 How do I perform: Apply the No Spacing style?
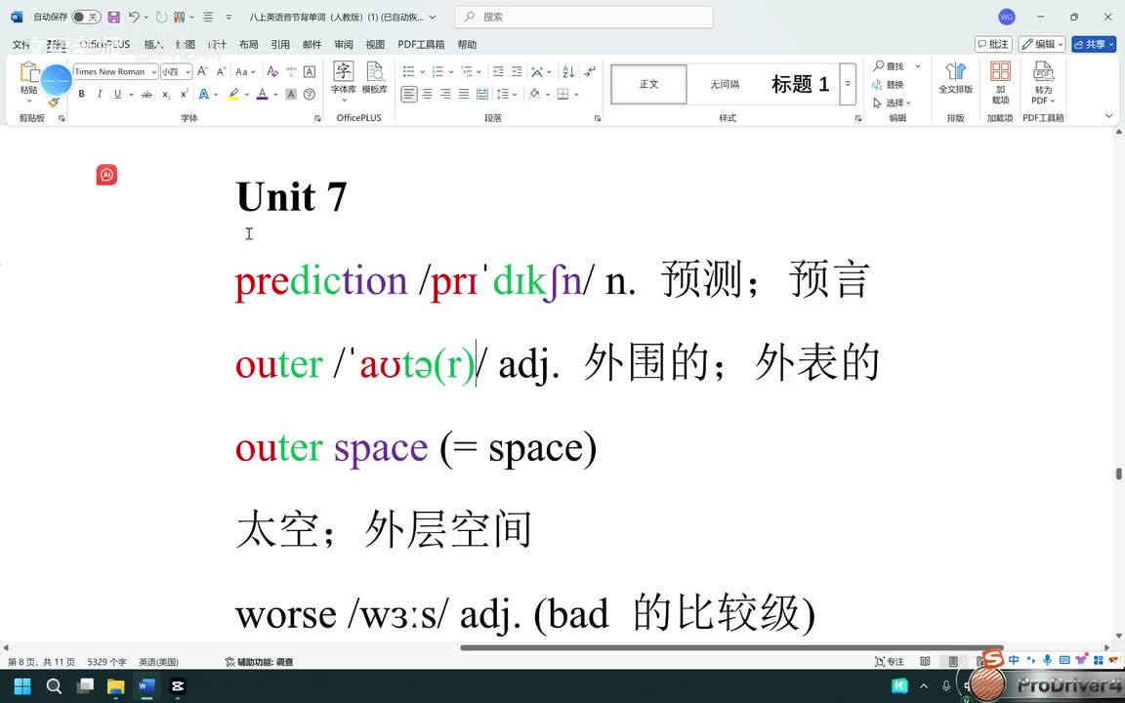725,84
